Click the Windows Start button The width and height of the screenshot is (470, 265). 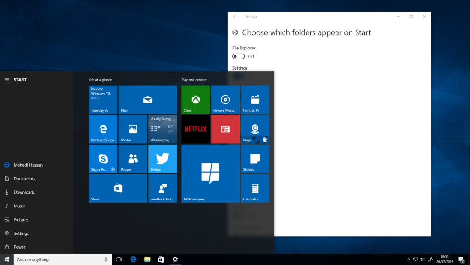coord(6,260)
